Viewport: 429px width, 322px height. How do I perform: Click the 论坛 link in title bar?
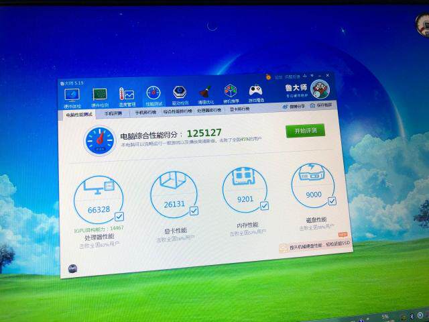click(279, 77)
